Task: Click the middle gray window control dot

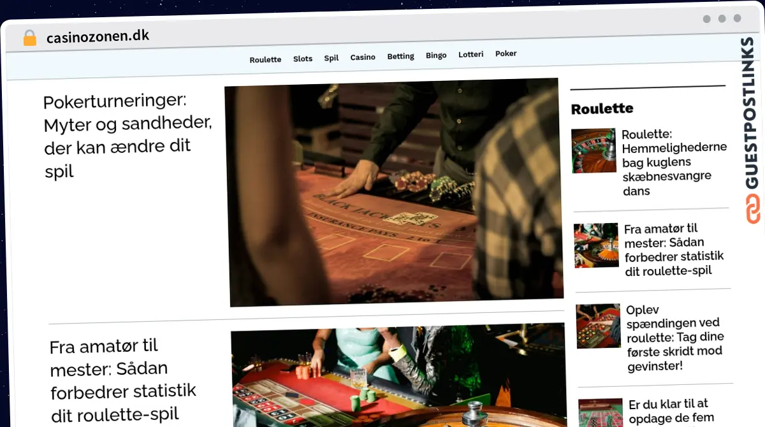Action: click(x=722, y=18)
